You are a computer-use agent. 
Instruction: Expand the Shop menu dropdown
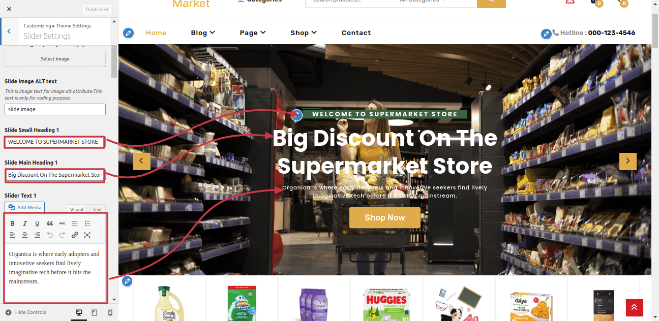tap(304, 33)
